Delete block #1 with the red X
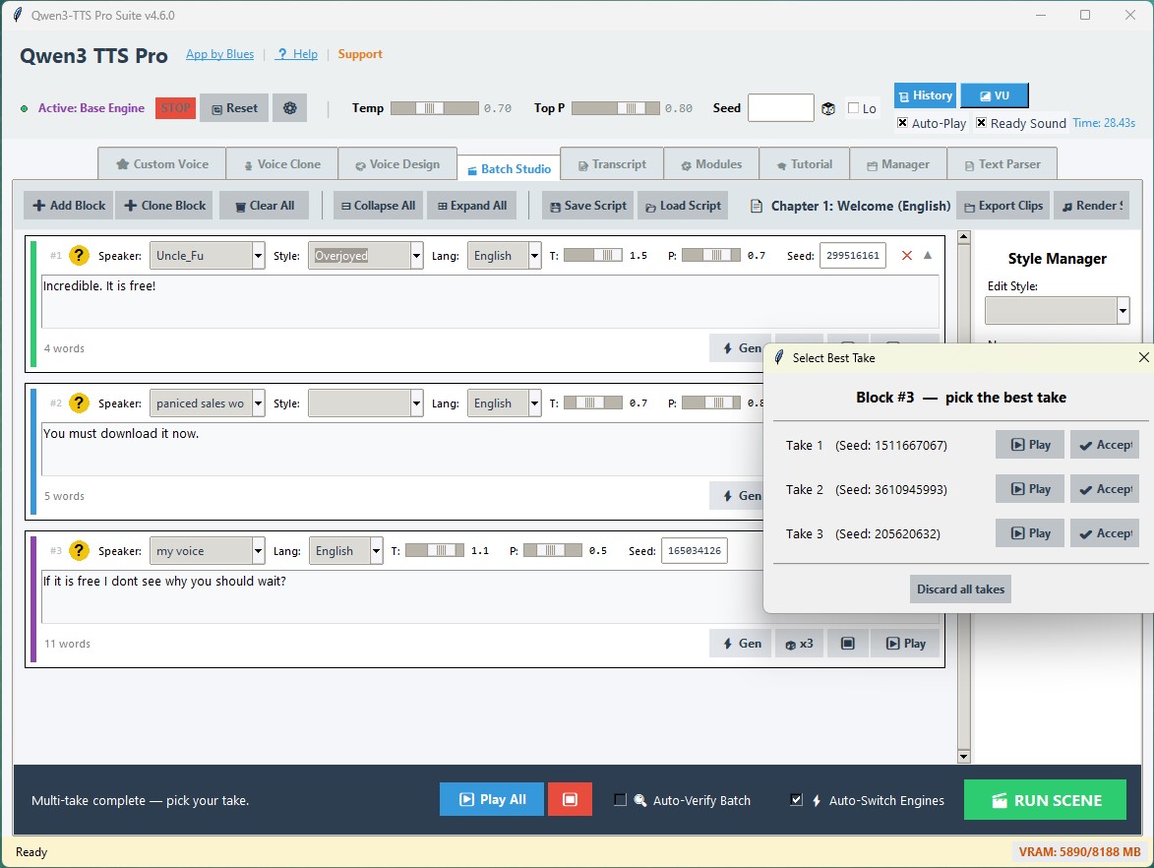Image resolution: width=1154 pixels, height=868 pixels. point(907,256)
